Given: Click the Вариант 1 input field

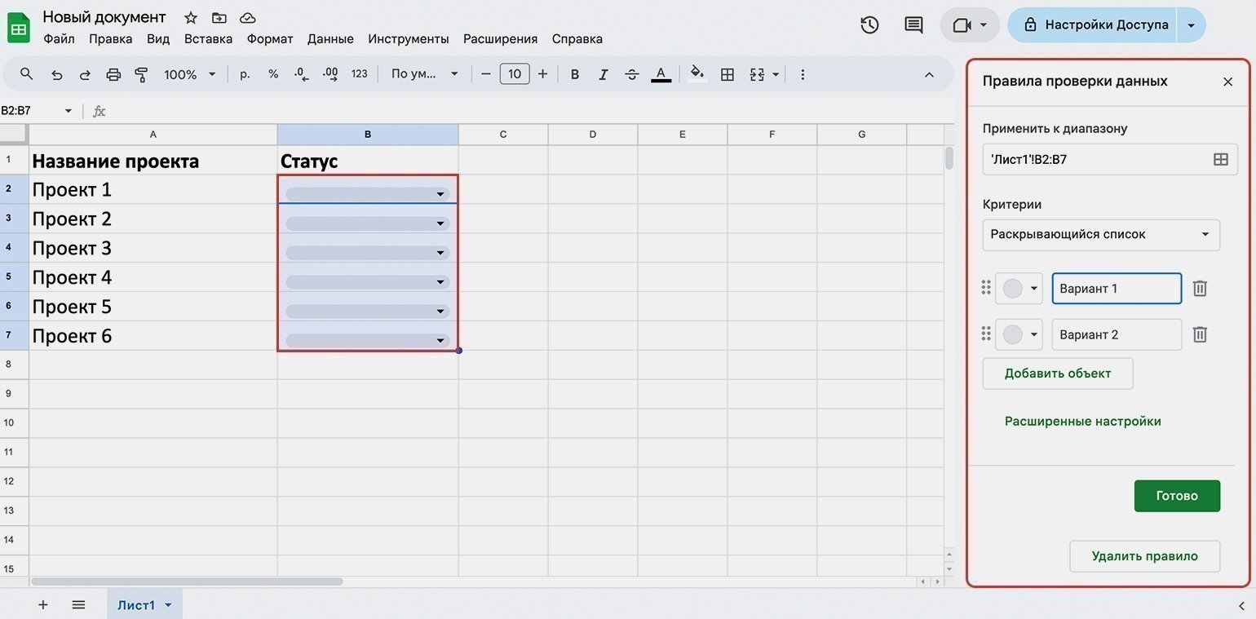Looking at the screenshot, I should (x=1117, y=289).
